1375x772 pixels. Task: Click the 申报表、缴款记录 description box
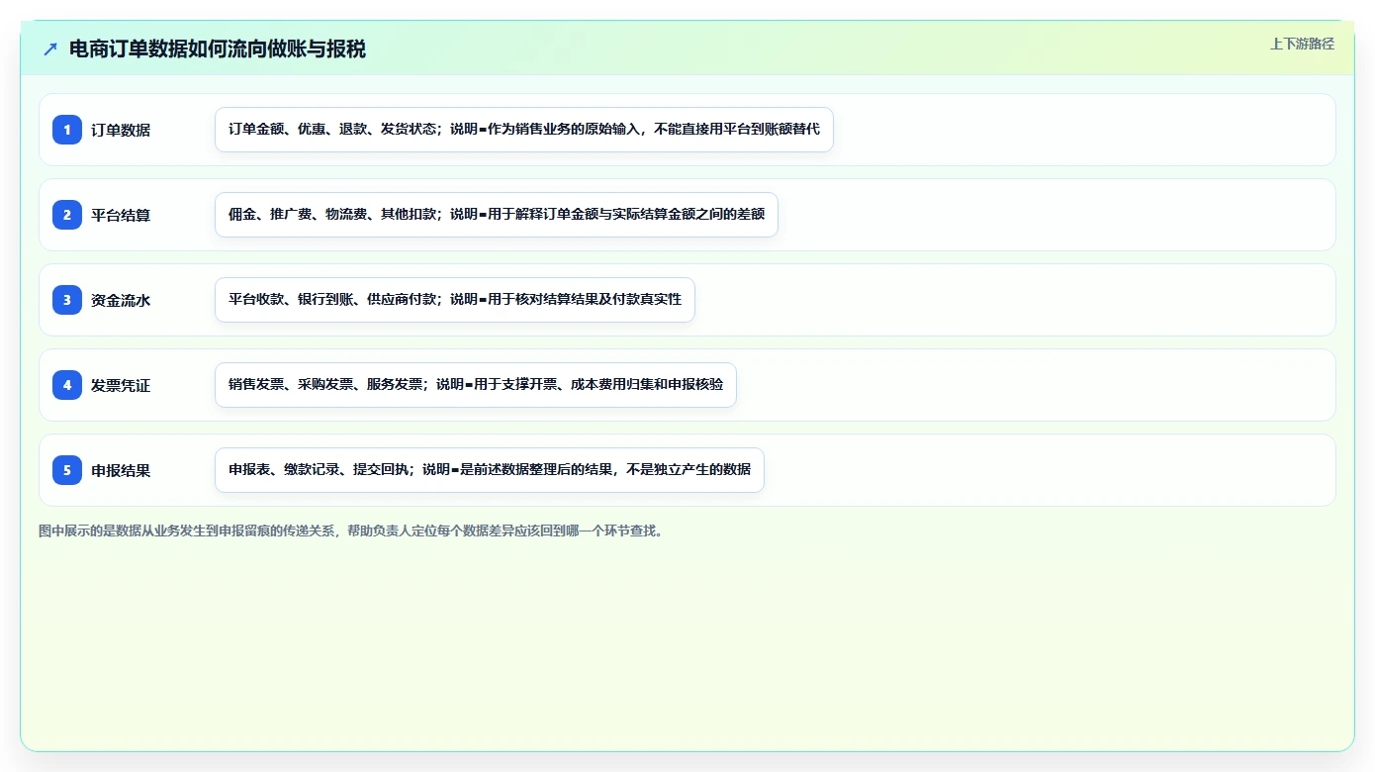(x=490, y=470)
